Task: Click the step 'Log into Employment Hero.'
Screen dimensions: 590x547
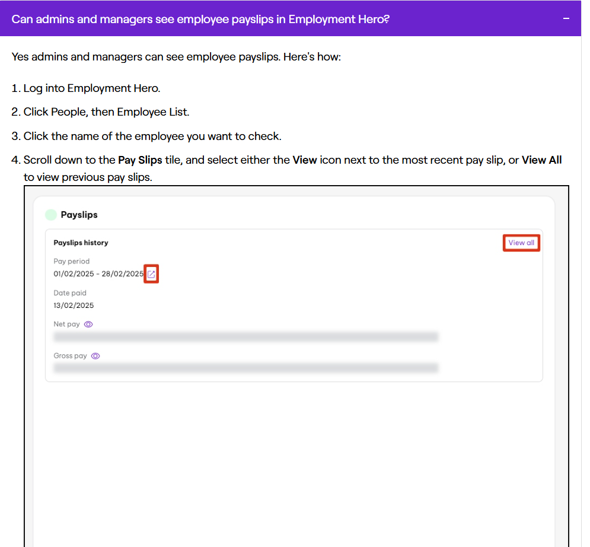Action: [92, 88]
